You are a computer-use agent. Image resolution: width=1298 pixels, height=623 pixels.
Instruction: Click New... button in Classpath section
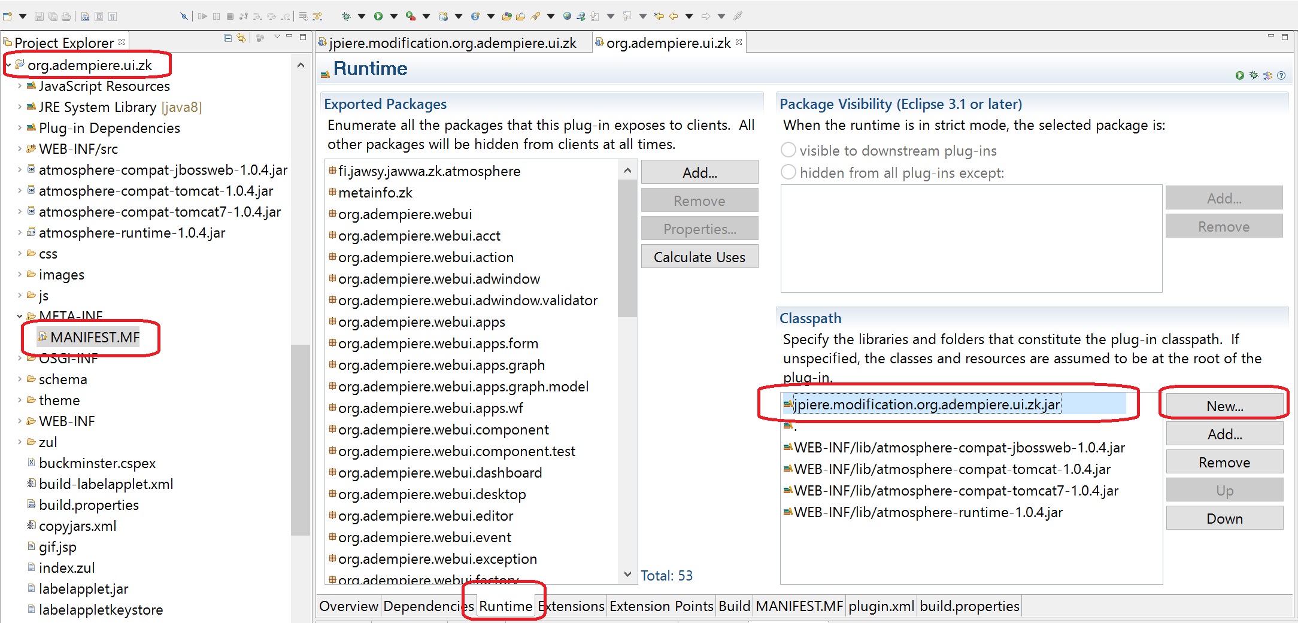(x=1224, y=406)
